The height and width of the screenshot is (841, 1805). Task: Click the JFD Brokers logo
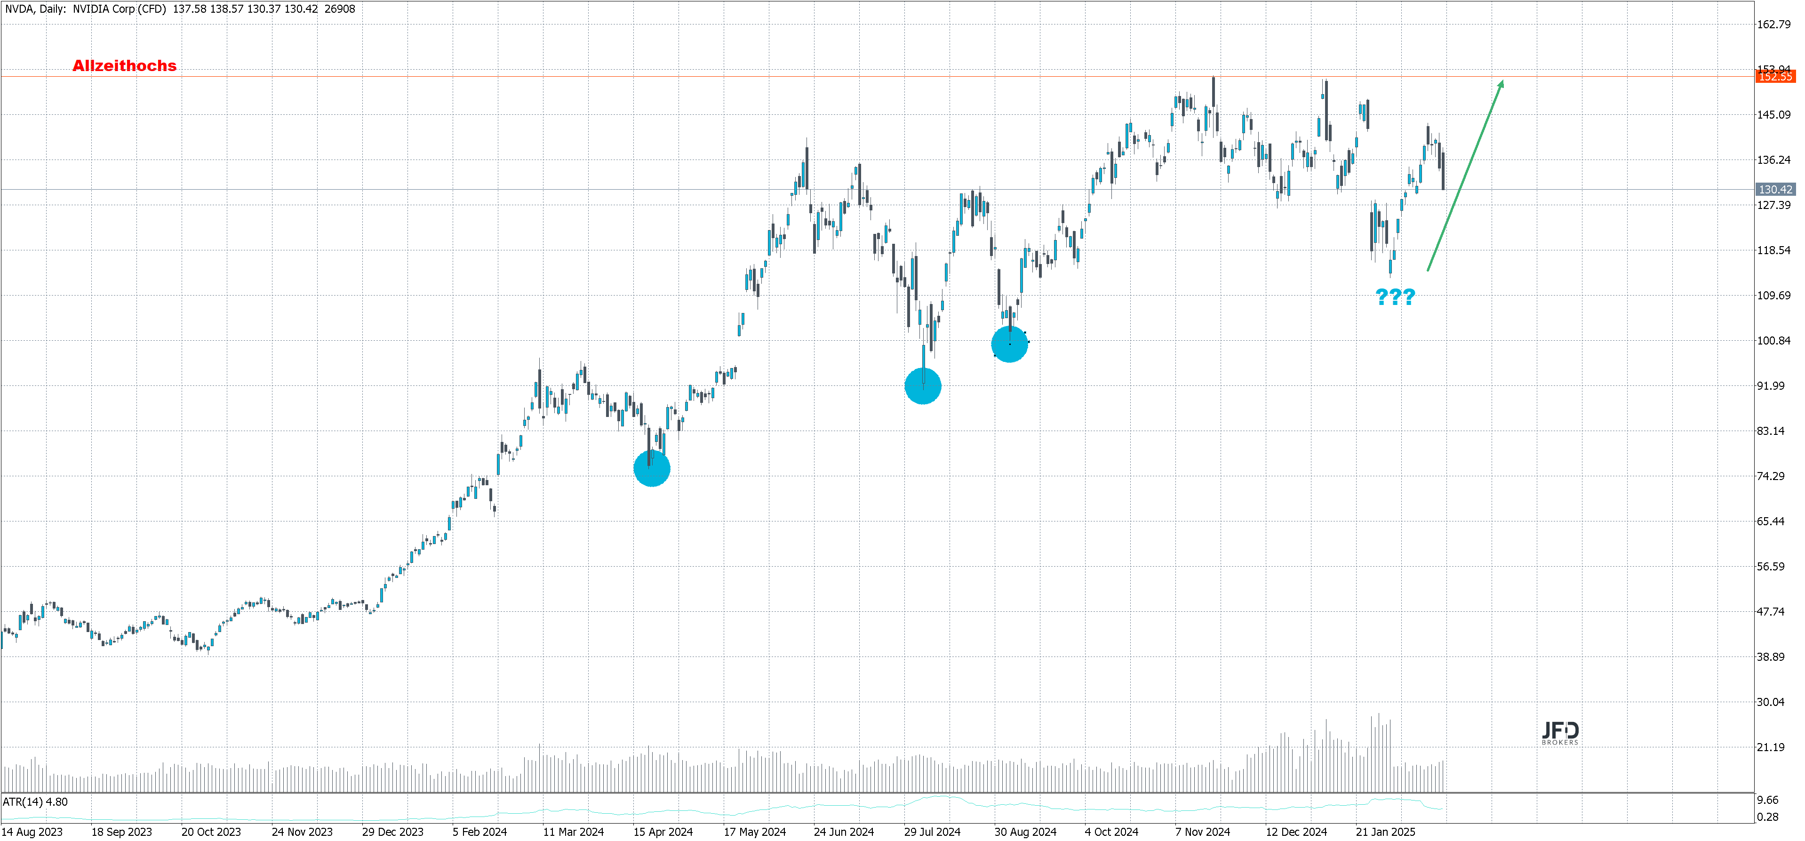tap(1560, 733)
